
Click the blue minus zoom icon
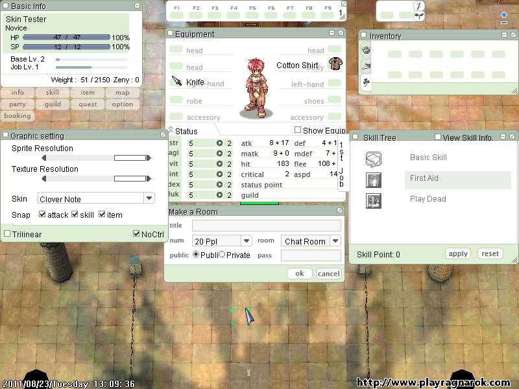[504, 23]
